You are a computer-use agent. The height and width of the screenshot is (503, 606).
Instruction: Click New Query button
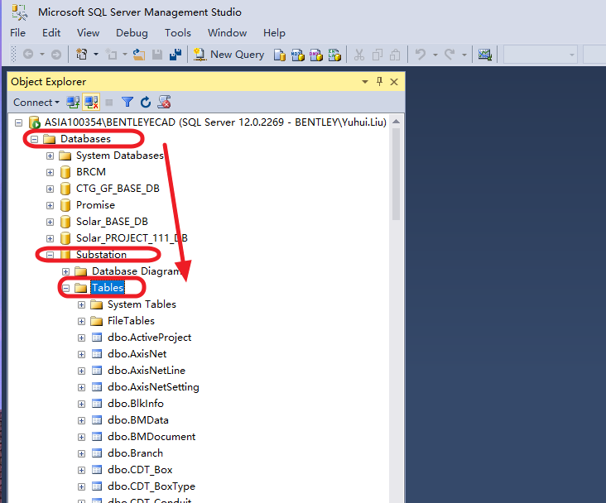click(x=228, y=55)
